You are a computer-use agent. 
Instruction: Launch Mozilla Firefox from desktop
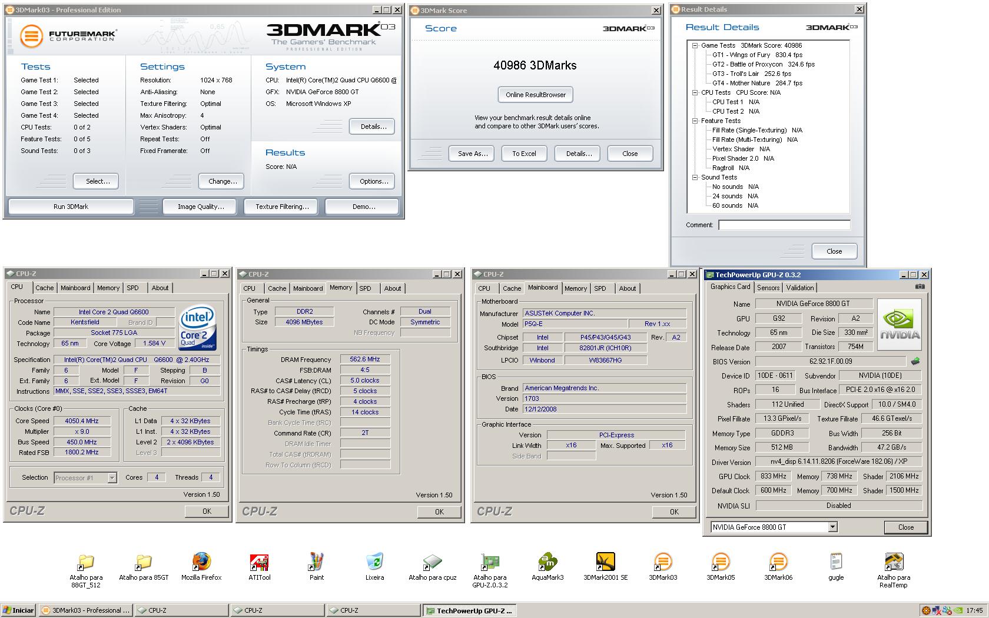(201, 567)
